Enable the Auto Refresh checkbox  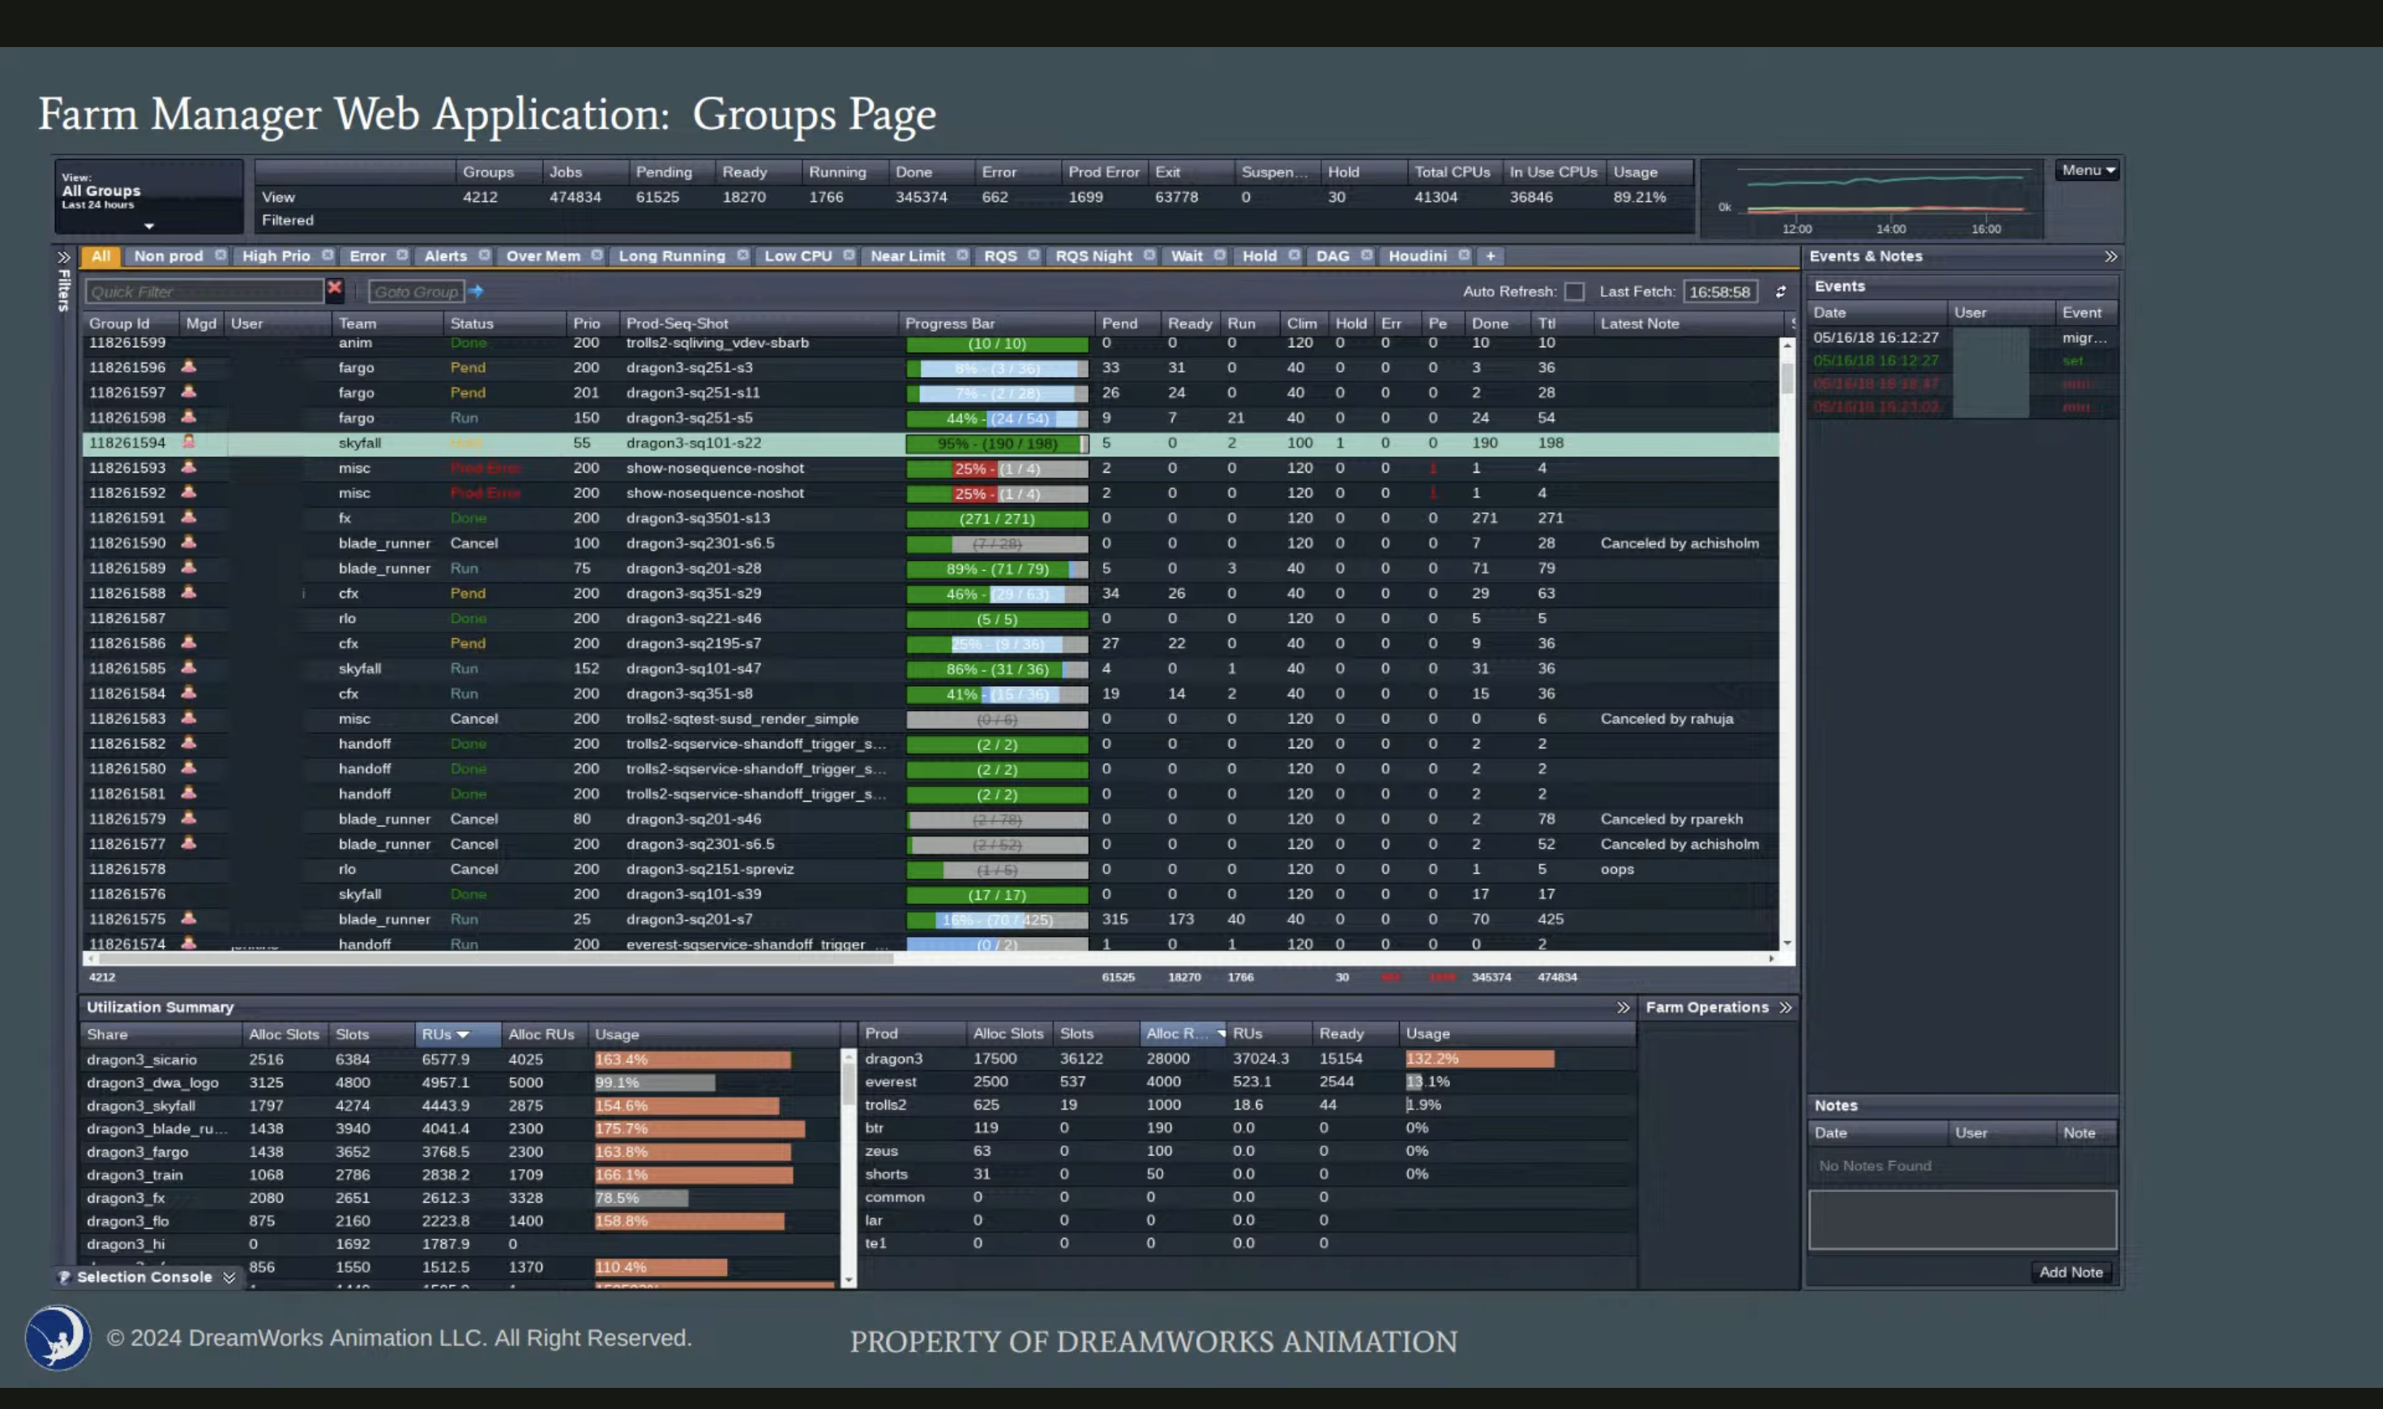1574,292
